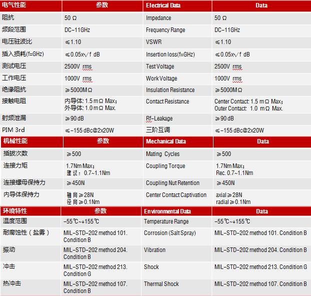Select the Thermal Shock label cell
The image size is (311, 296).
click(x=161, y=284)
